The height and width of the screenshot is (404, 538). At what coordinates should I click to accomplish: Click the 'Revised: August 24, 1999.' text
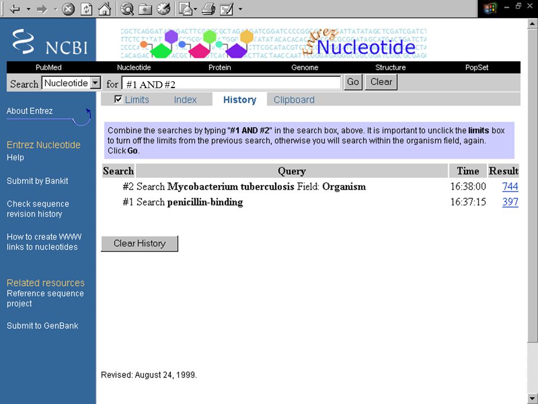click(x=149, y=375)
